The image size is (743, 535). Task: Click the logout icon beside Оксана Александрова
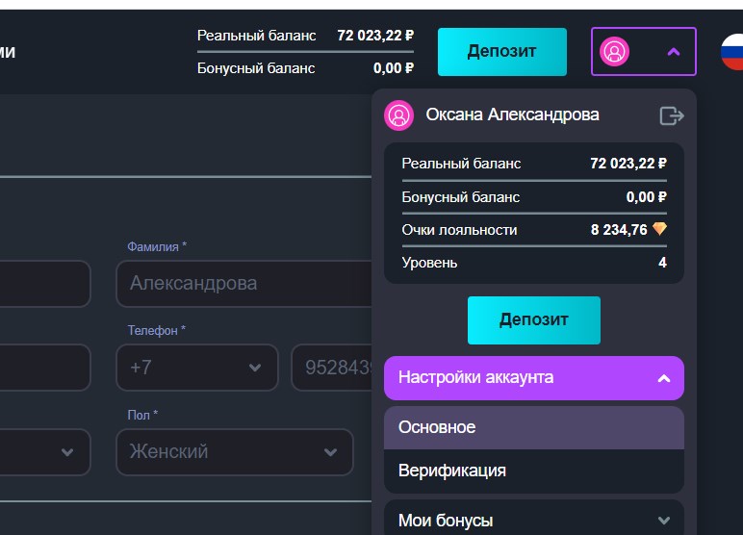(671, 115)
